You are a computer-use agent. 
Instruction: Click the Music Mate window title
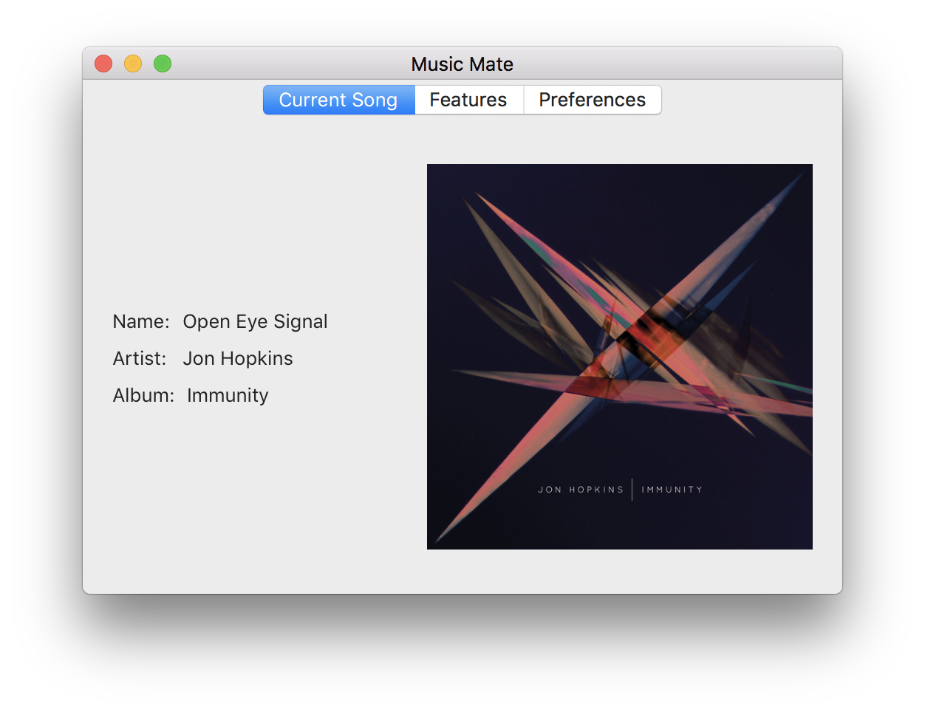click(462, 64)
